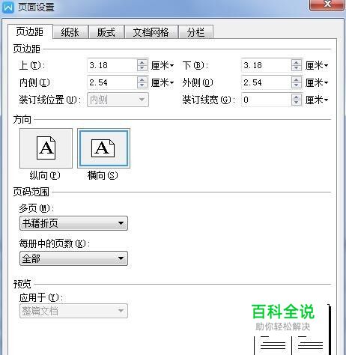Switch to the 版式 tab

coord(106,32)
